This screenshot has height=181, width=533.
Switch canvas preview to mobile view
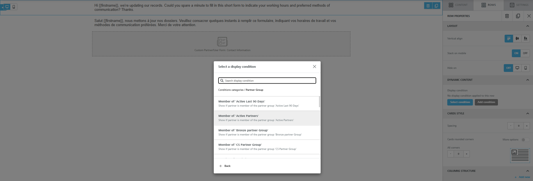[14, 7]
